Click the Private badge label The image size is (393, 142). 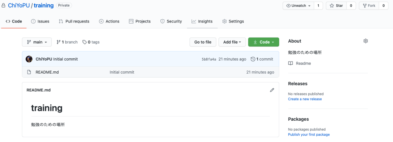tap(64, 6)
